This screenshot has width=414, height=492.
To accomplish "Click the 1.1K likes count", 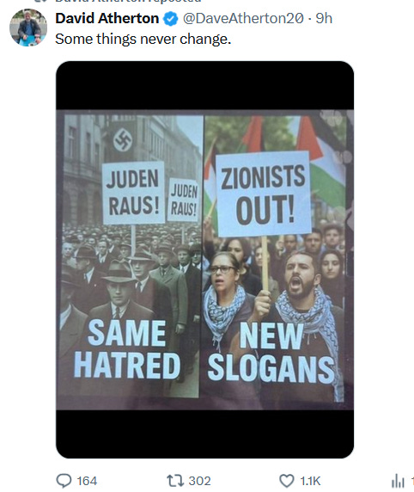I will click(x=310, y=481).
